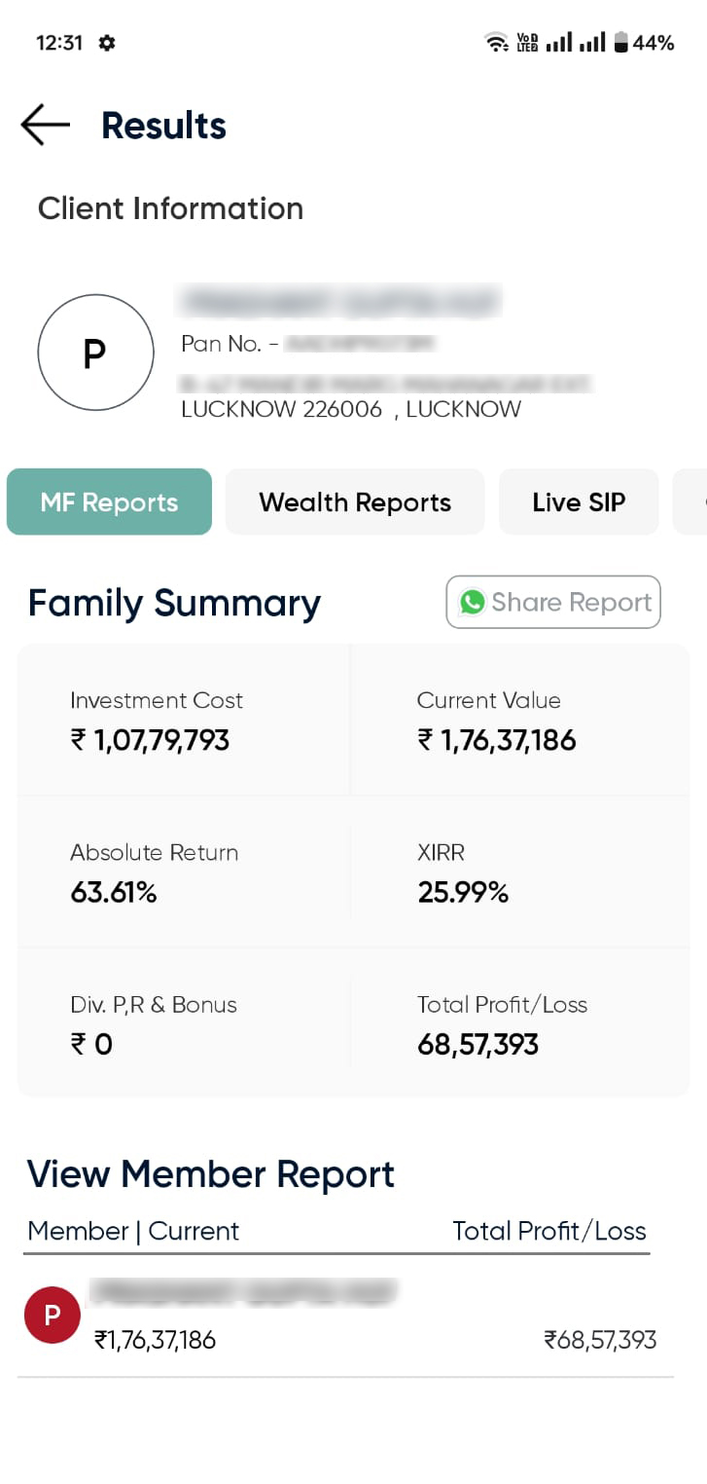Tap member profit amount ₹68,57,393
The image size is (707, 1484).
600,1341
